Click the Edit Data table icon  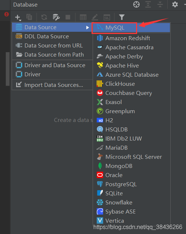click(x=83, y=17)
